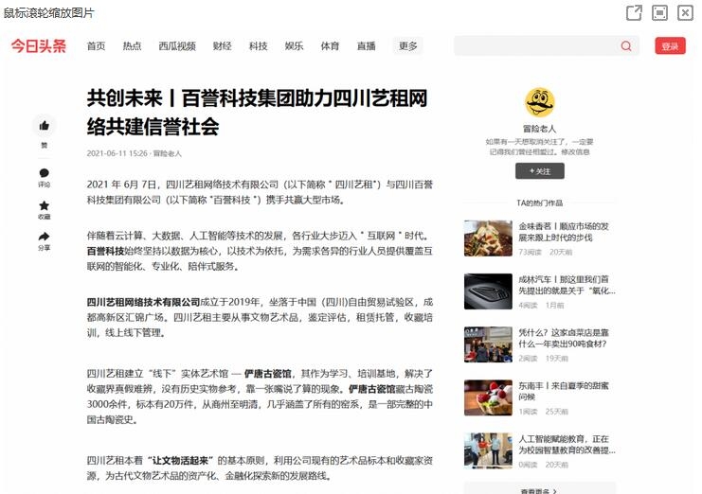Share the article with arrow icon

pyautogui.click(x=44, y=237)
